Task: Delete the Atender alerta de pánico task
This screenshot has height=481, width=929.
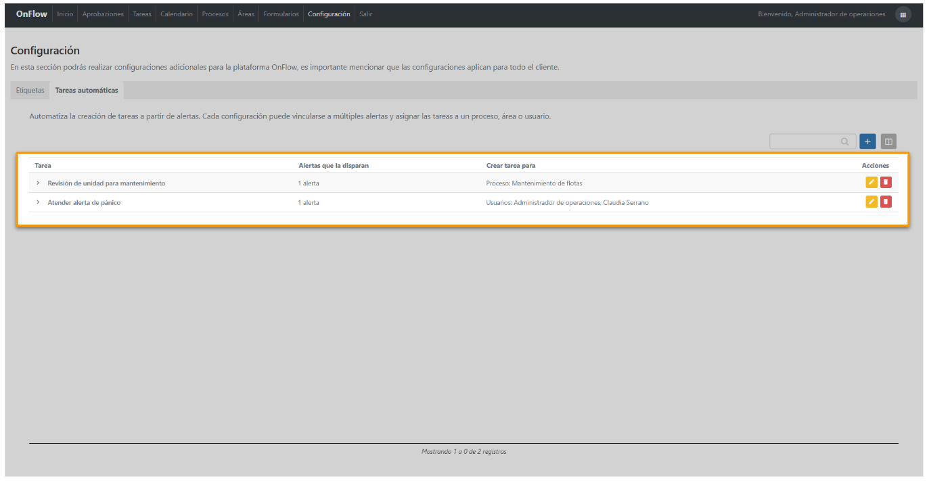Action: pos(886,202)
